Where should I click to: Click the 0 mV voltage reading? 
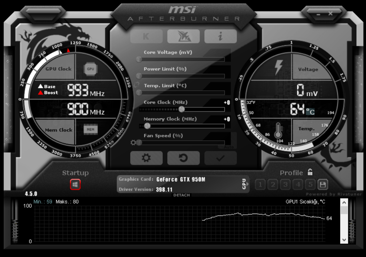click(307, 90)
